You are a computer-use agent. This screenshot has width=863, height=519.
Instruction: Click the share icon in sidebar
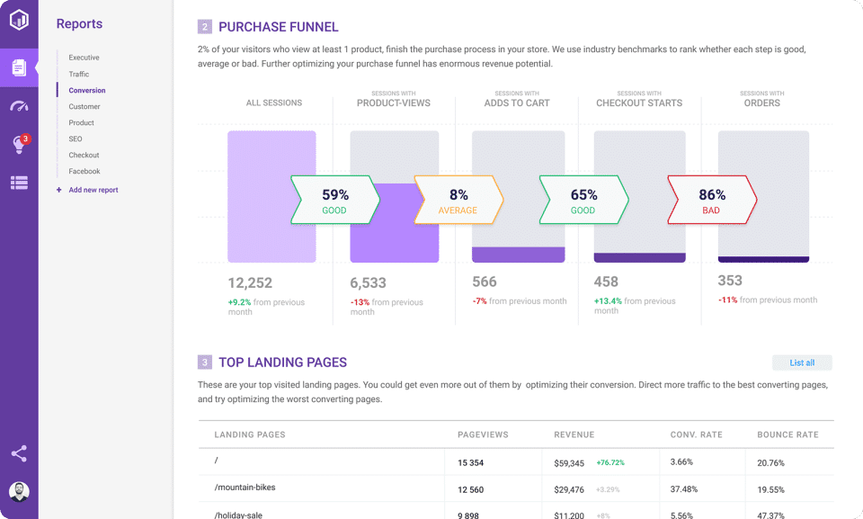click(19, 453)
